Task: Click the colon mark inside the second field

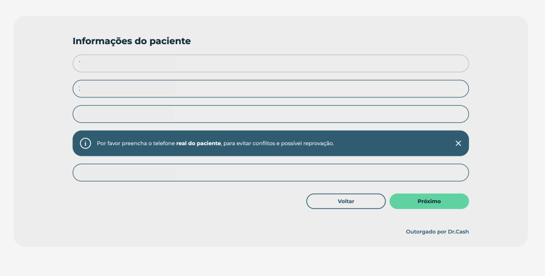Action: tap(80, 89)
